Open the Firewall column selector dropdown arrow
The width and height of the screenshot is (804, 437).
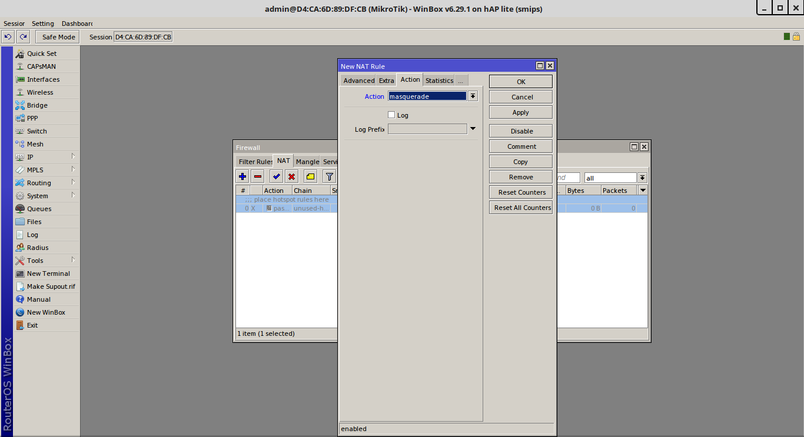[643, 191]
